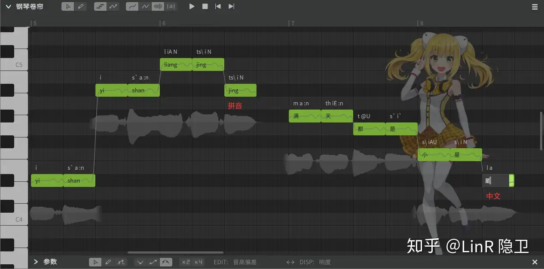Select the upper 'yi' note in measure 5
The height and width of the screenshot is (269, 544).
click(x=111, y=90)
